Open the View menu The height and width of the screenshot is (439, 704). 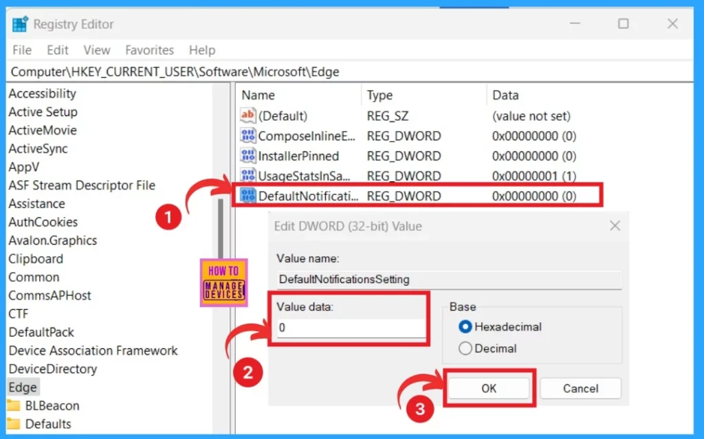click(x=96, y=50)
